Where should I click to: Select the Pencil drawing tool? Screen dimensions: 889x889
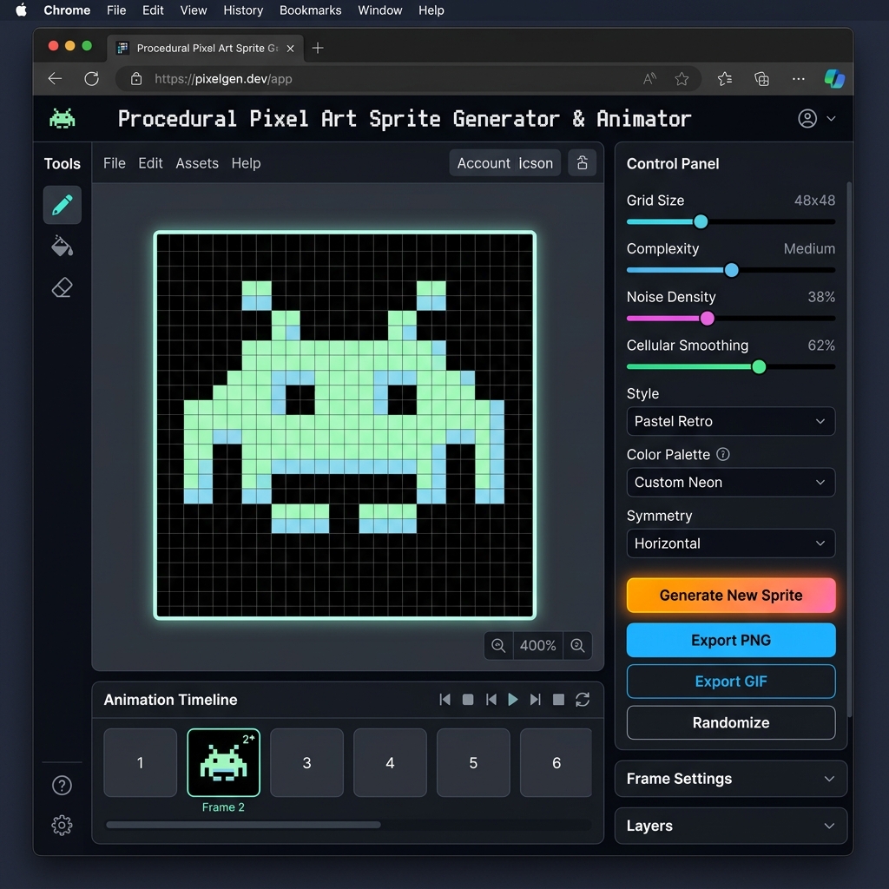tap(63, 205)
